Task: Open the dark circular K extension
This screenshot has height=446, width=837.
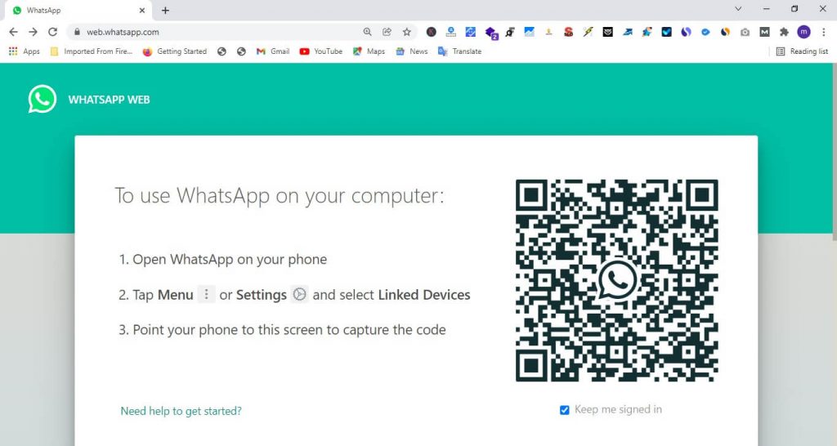Action: 432,32
